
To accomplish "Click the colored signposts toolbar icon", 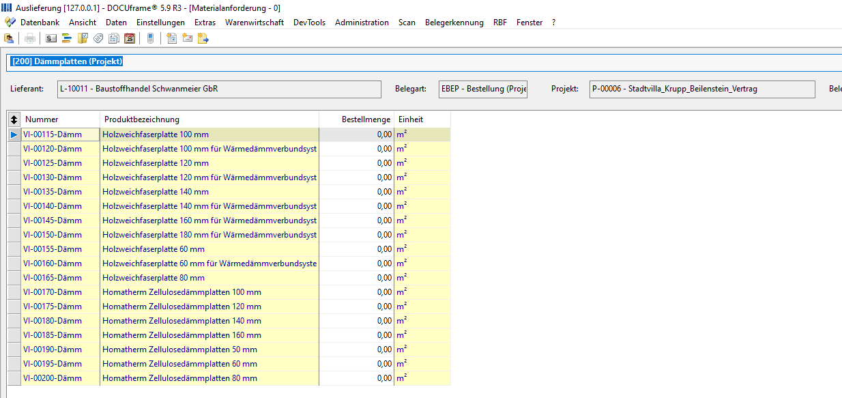I will tap(67, 38).
